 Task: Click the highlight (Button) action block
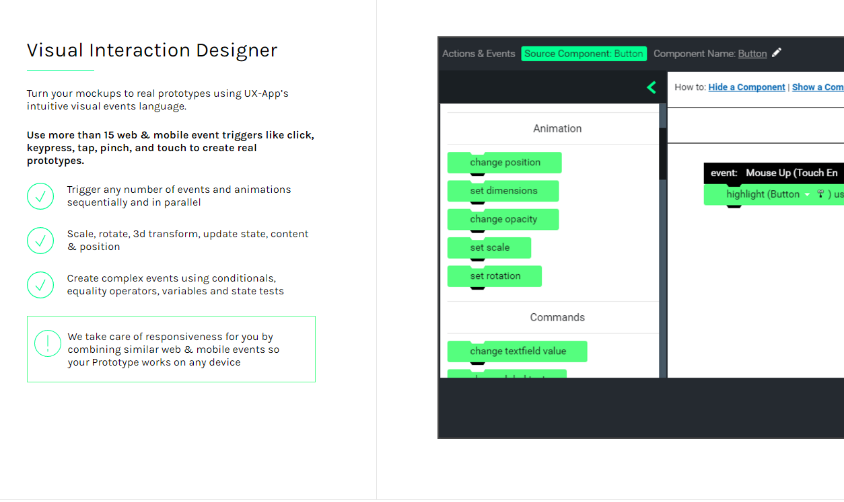[x=774, y=194]
